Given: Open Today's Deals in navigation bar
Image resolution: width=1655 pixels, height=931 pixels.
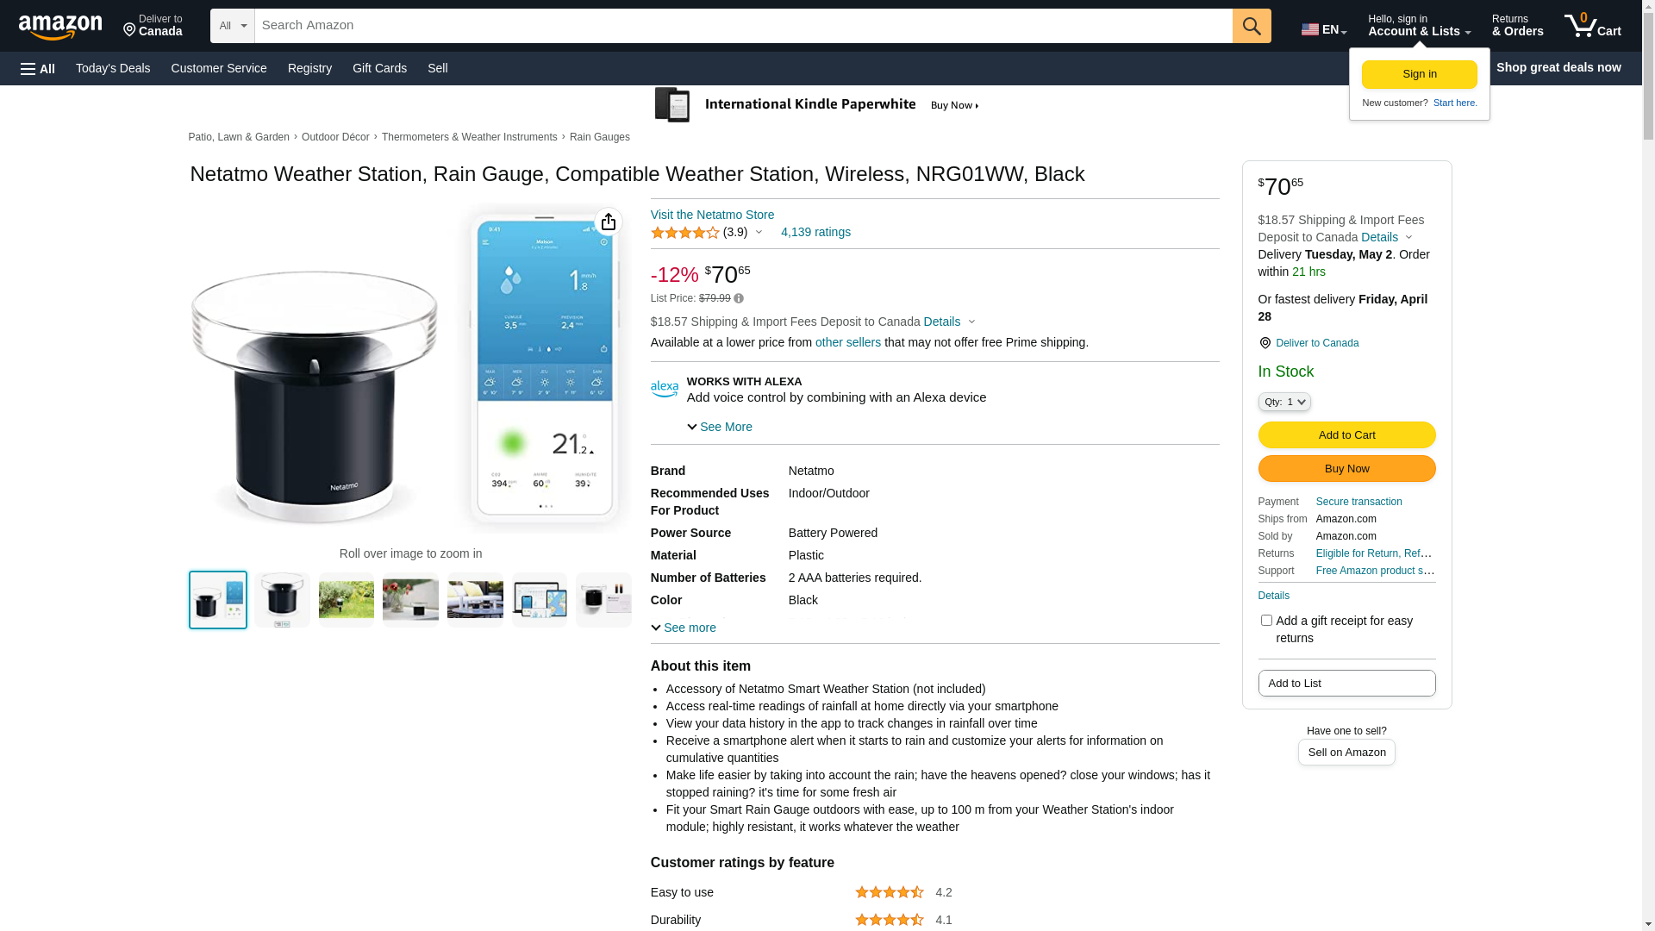Looking at the screenshot, I should tap(113, 68).
